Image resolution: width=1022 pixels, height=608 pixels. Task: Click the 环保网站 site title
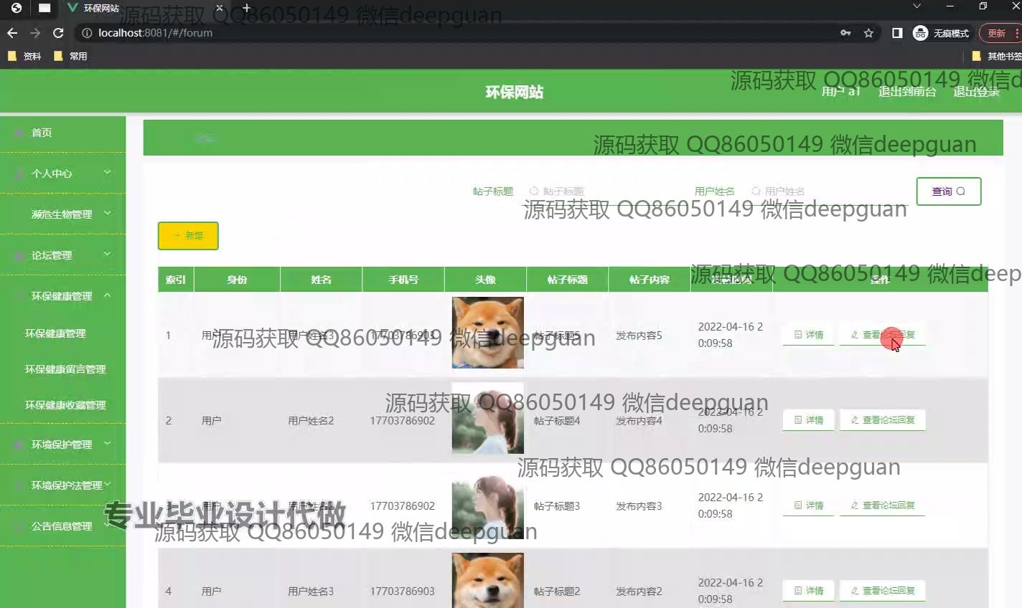click(515, 92)
